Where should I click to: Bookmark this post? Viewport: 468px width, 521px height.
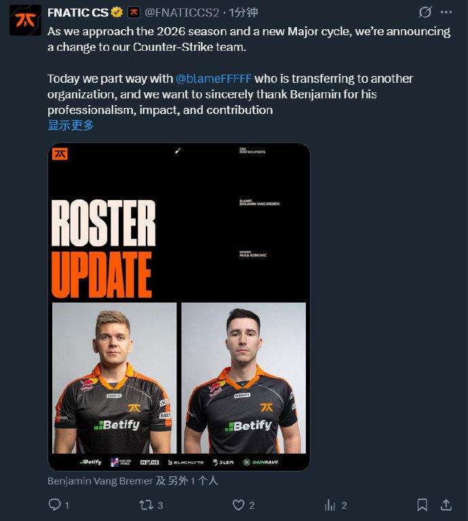click(x=422, y=505)
